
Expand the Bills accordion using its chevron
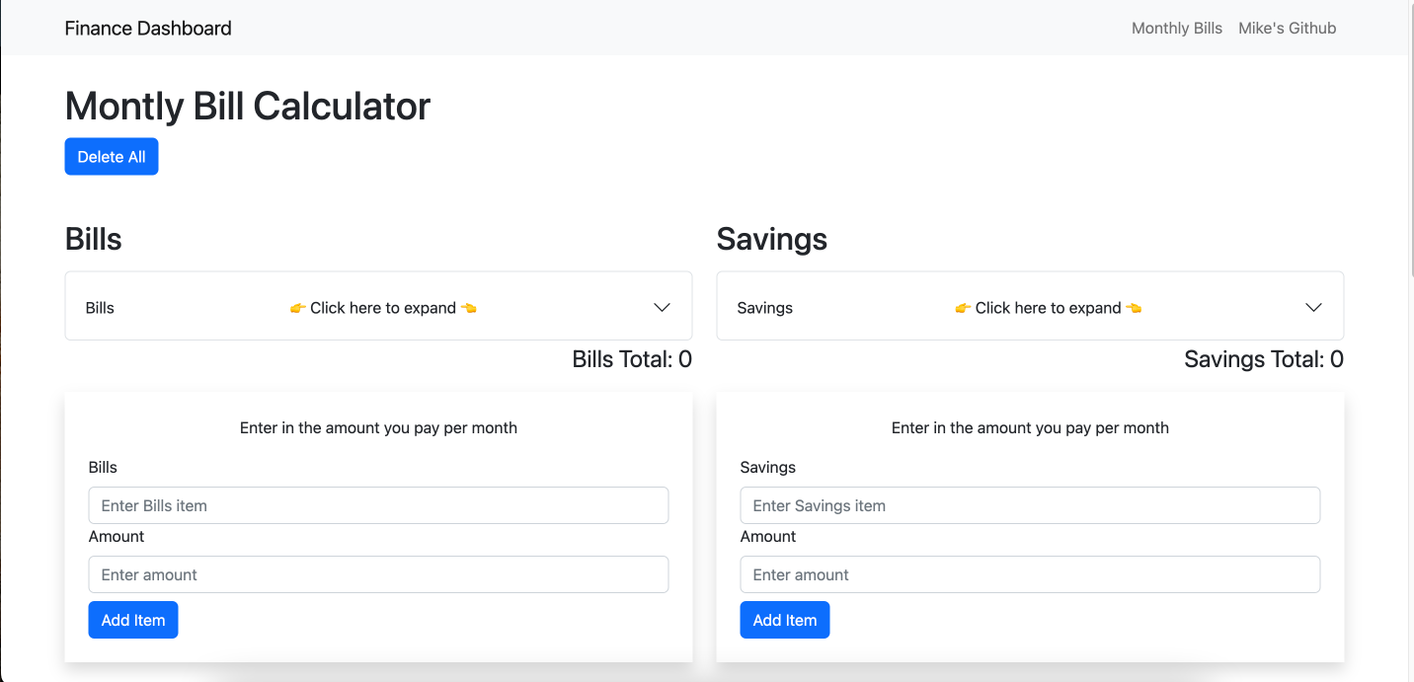(661, 307)
